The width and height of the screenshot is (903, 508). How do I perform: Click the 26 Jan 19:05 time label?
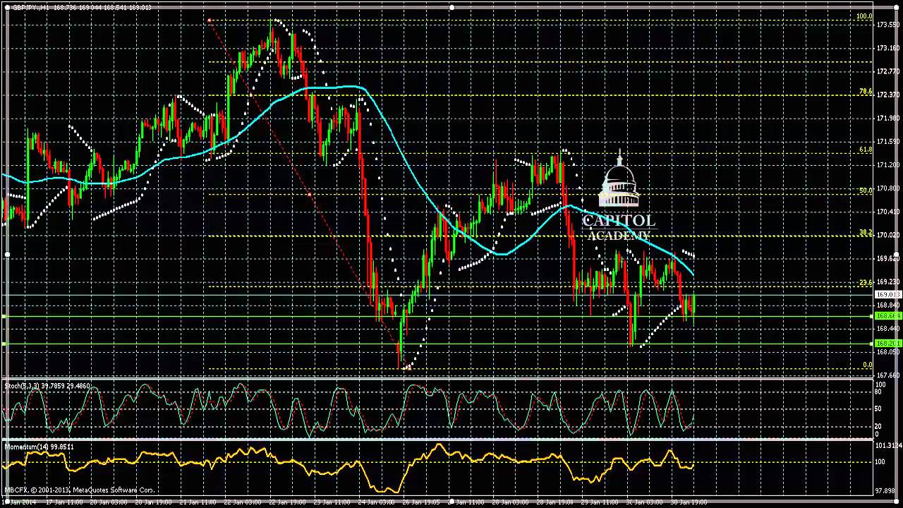tap(421, 502)
